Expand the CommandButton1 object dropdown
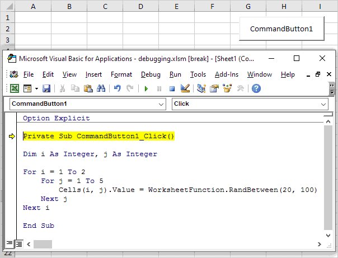 161,104
